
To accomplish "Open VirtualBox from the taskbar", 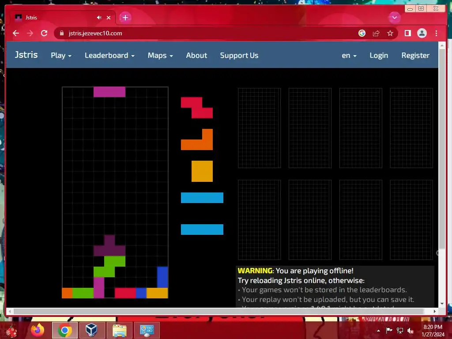I will point(91,330).
